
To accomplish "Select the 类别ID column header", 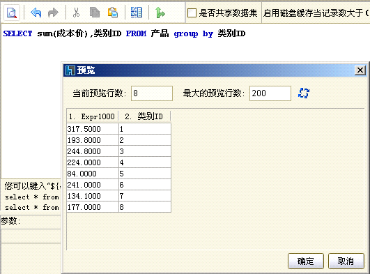I will click(x=144, y=116).
